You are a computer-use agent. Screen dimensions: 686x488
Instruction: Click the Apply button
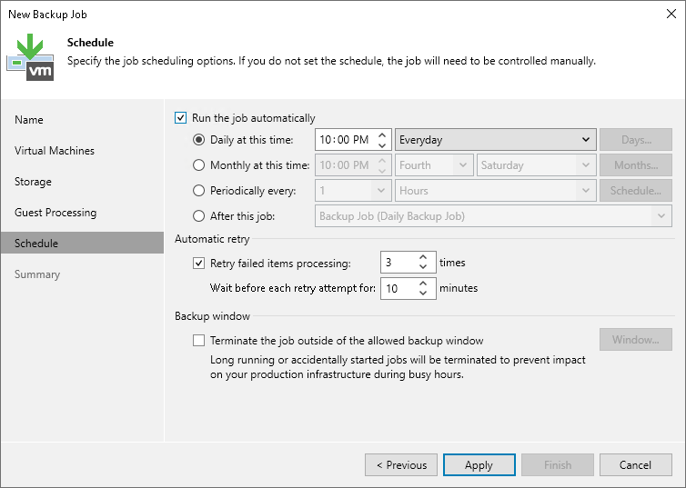pyautogui.click(x=479, y=465)
